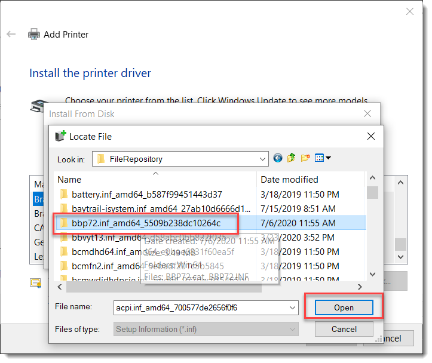Click the Files of type dropdown
This screenshot has height=363, width=432.
[x=206, y=329]
